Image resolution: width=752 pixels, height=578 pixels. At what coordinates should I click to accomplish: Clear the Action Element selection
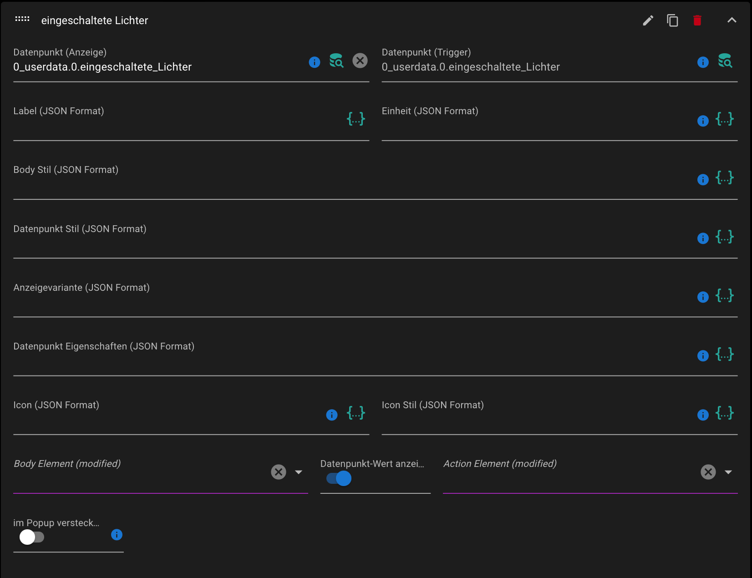pos(708,472)
